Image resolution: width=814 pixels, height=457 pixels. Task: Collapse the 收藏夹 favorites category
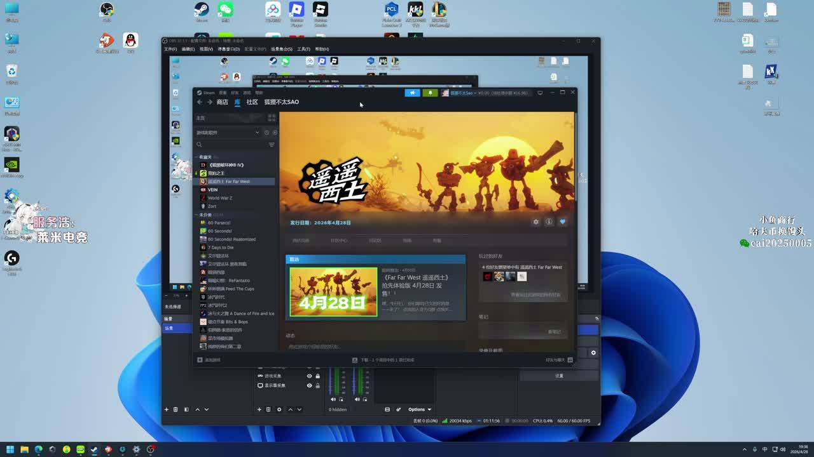coord(197,157)
